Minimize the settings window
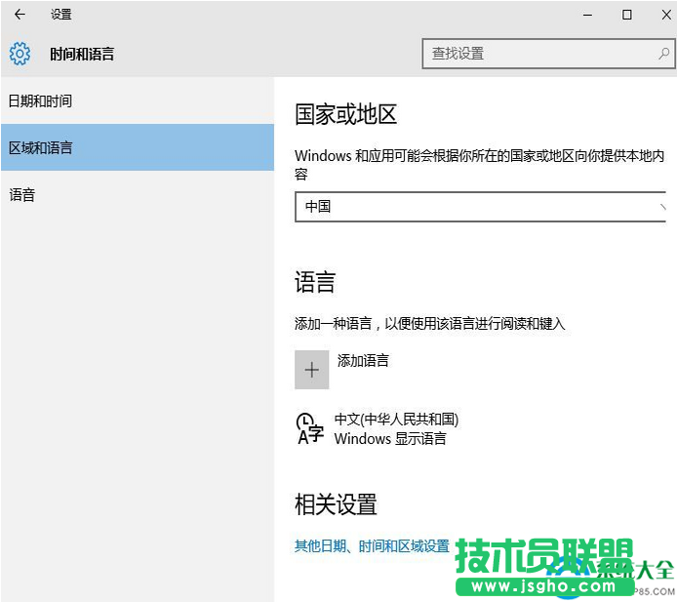This screenshot has height=602, width=677. click(587, 15)
